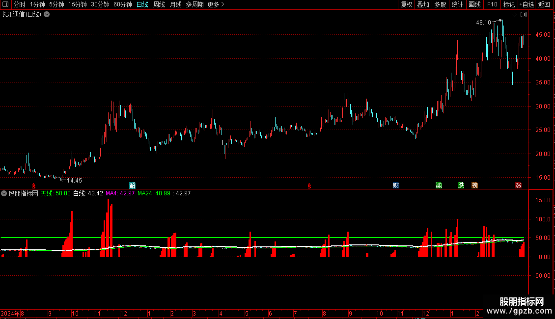Screen dimensions: 555x319
Task: Click the 解 event marker icon
Action: (x=133, y=186)
